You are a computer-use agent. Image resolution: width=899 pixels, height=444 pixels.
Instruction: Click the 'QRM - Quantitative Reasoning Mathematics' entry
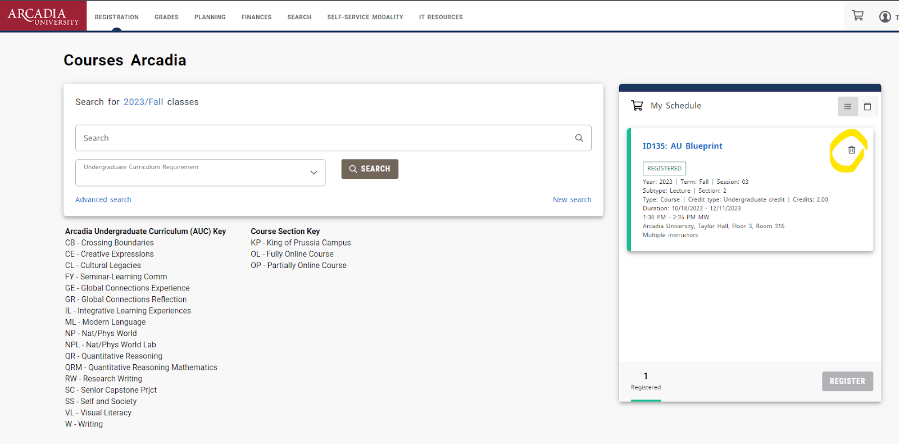point(141,368)
